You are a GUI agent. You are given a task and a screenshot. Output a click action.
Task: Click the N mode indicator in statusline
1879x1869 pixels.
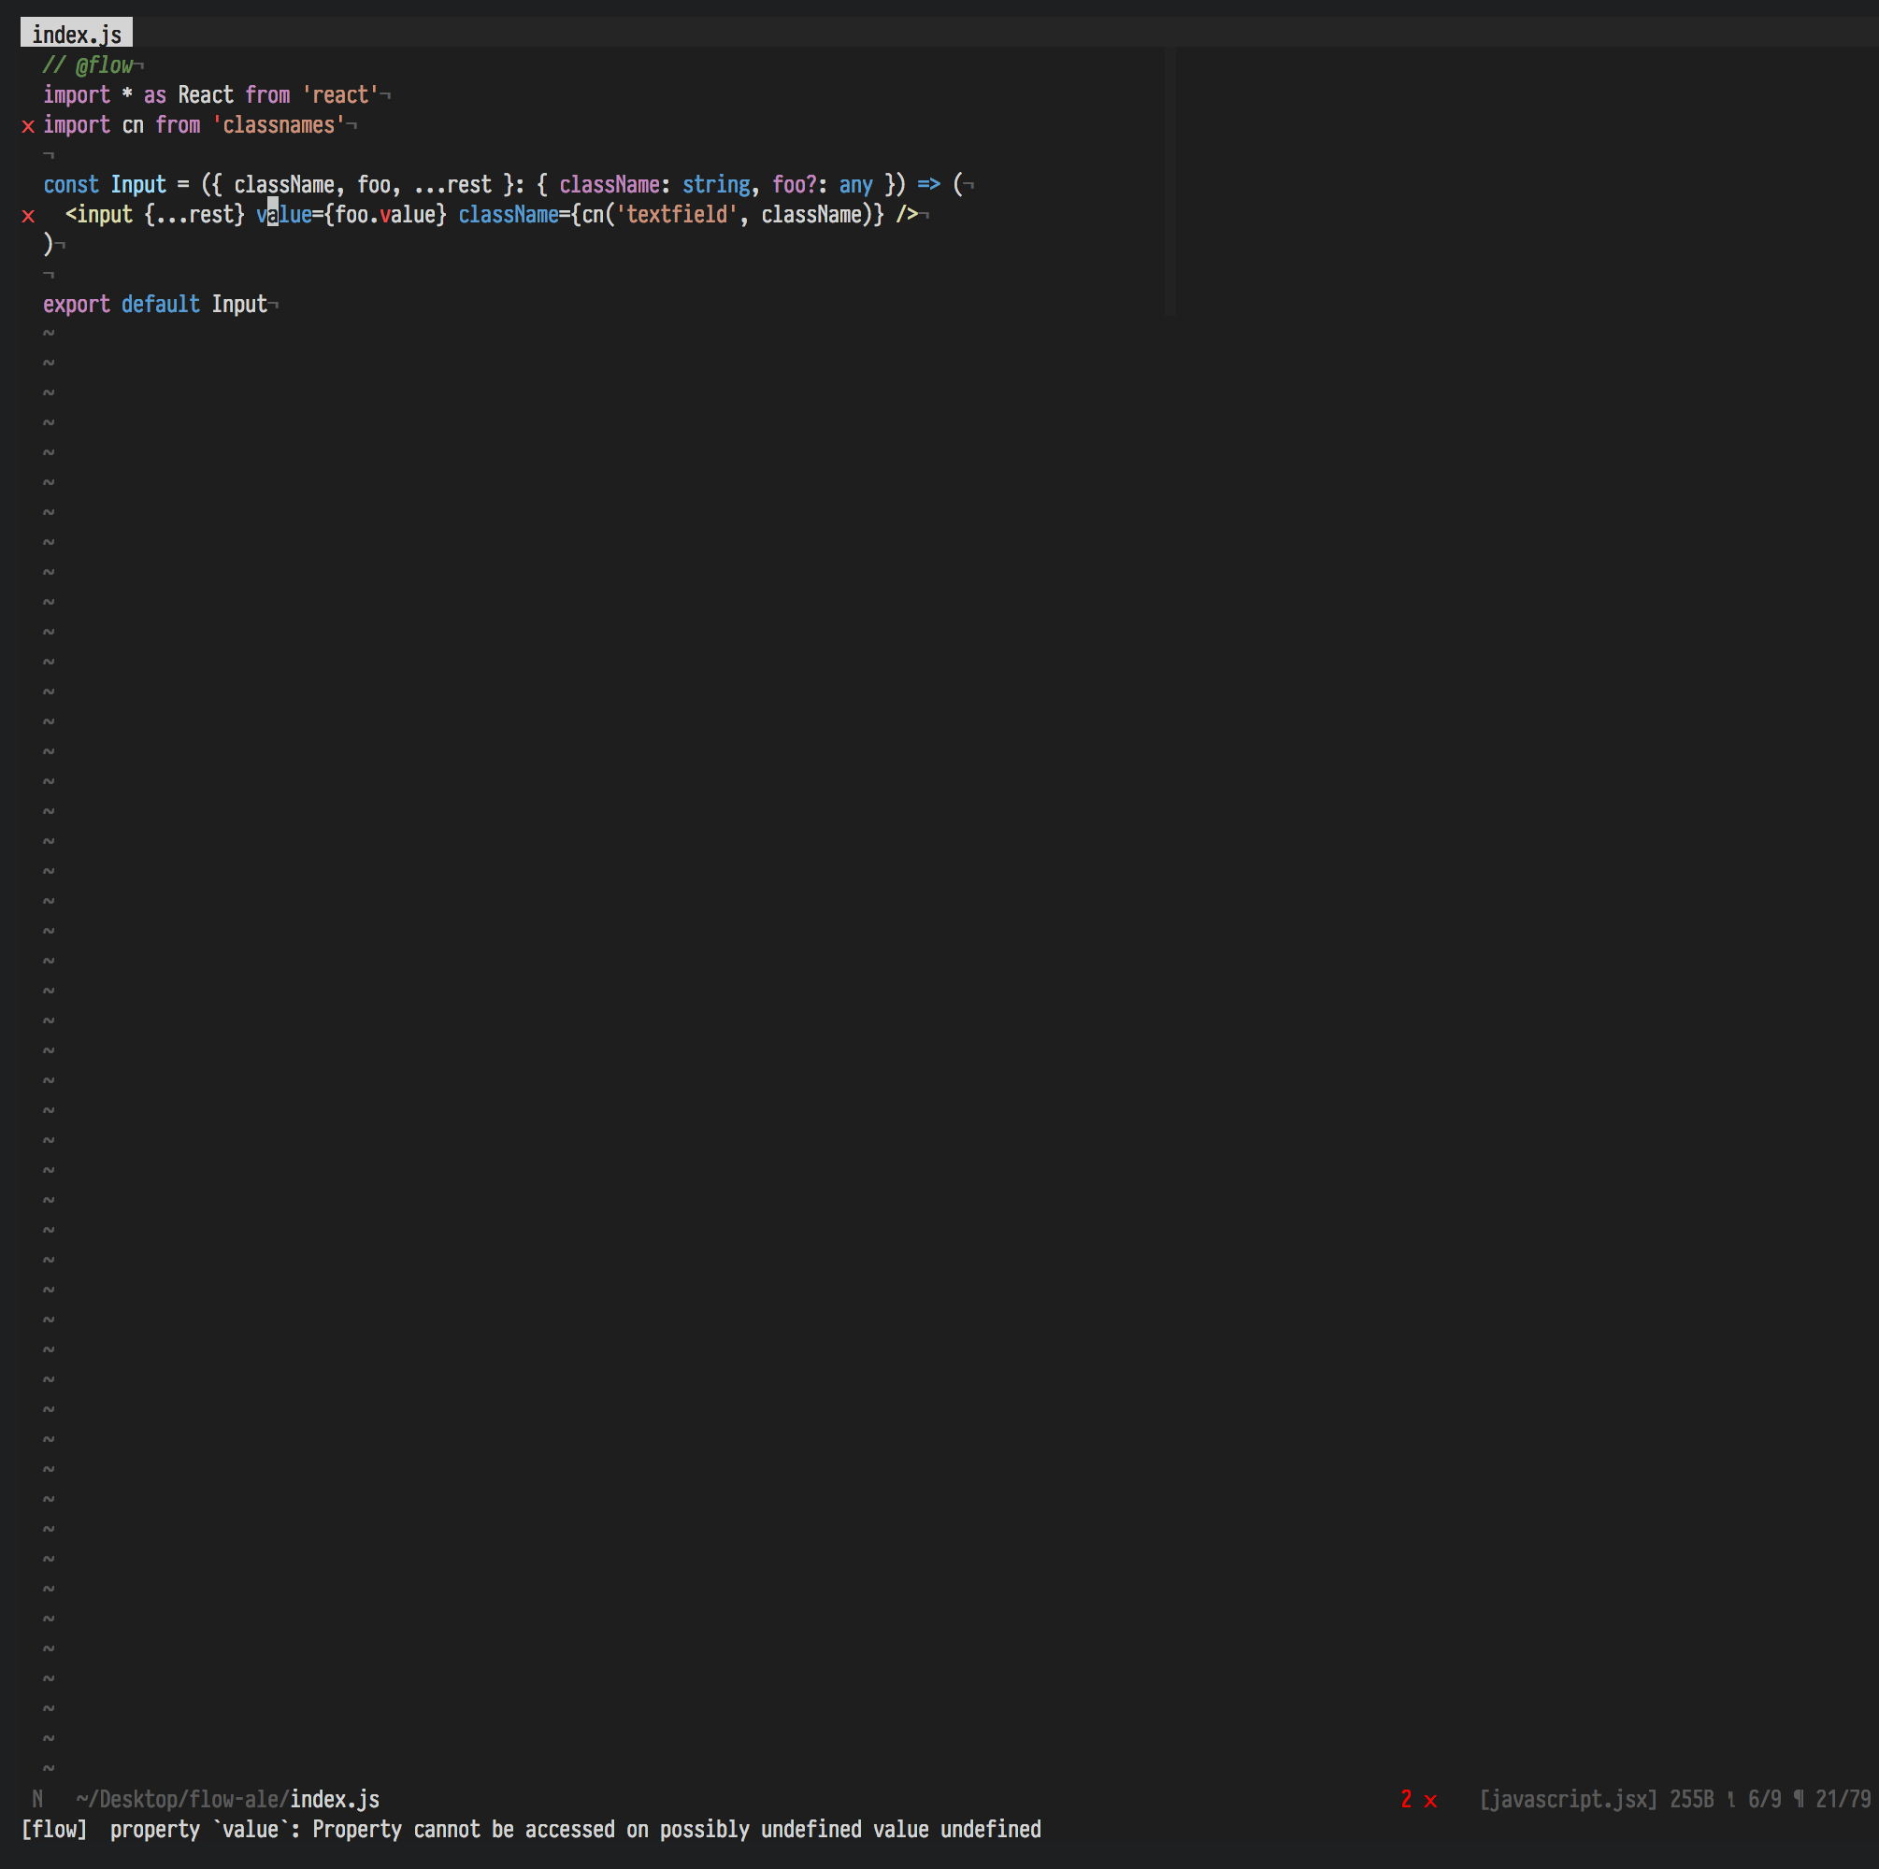[37, 1800]
